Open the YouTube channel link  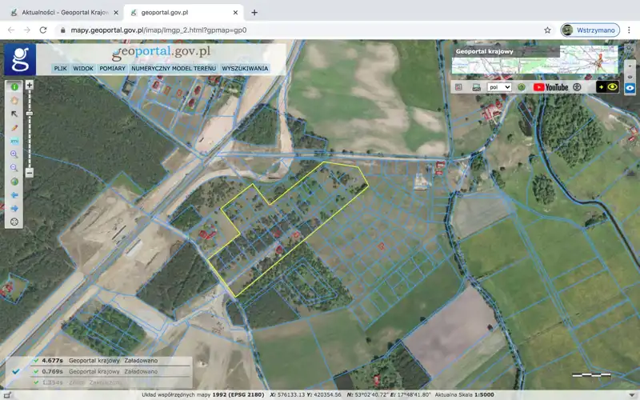click(550, 86)
